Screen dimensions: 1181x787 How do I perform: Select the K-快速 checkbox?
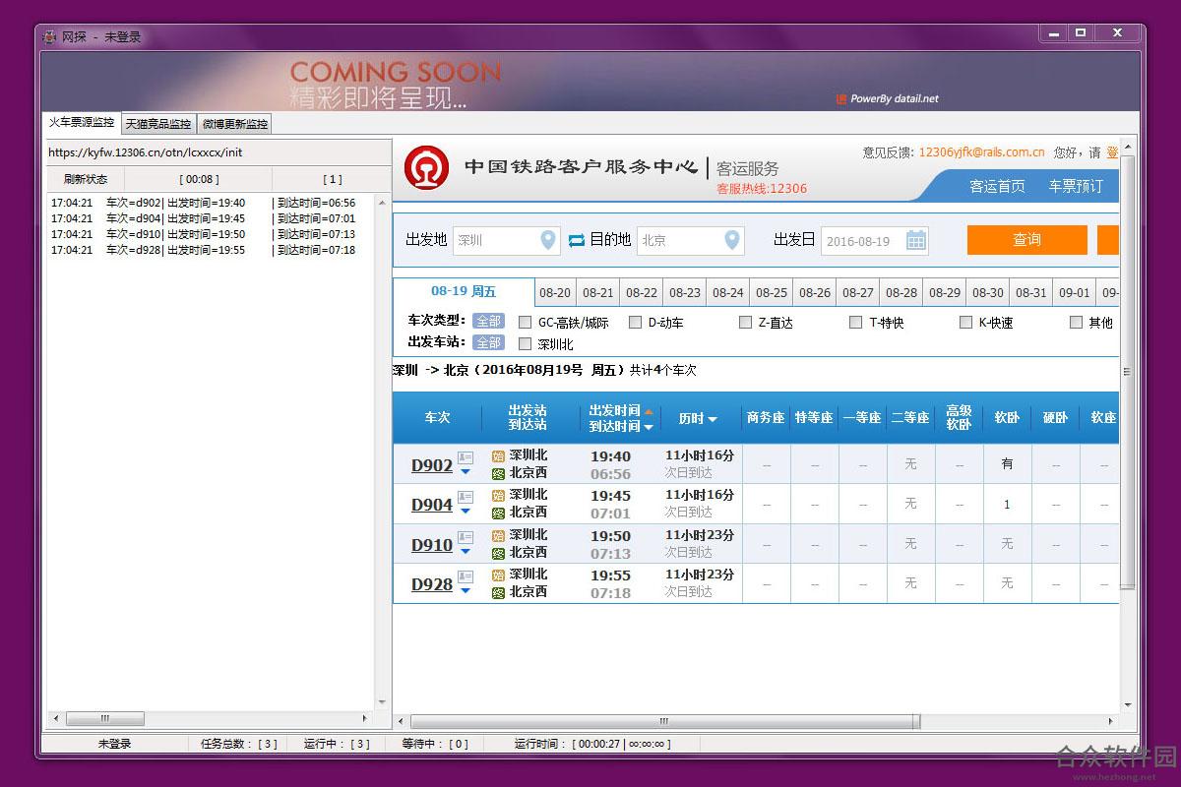pyautogui.click(x=966, y=322)
